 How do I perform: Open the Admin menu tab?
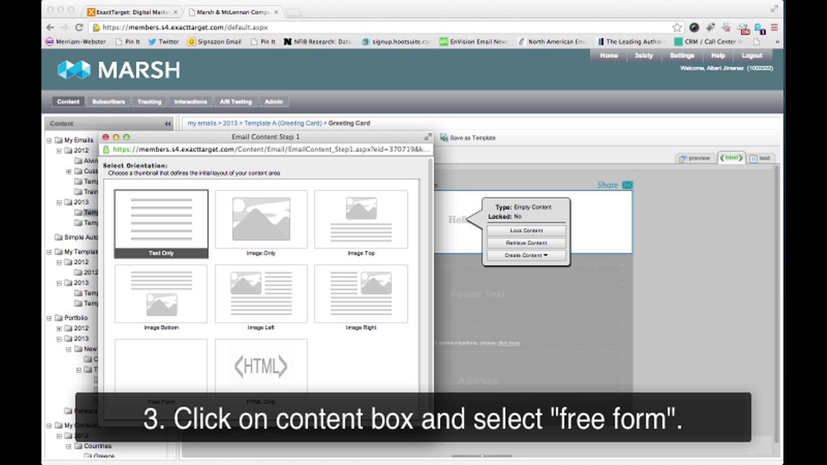click(274, 101)
